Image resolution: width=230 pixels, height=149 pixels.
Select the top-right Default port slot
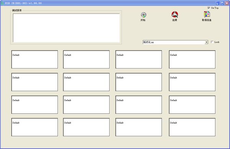[x=192, y=59]
